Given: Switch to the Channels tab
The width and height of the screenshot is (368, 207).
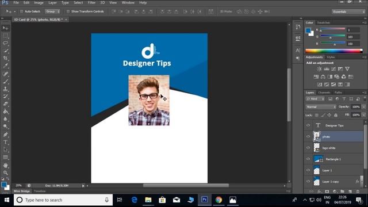Looking at the screenshot, I should click(x=324, y=93).
